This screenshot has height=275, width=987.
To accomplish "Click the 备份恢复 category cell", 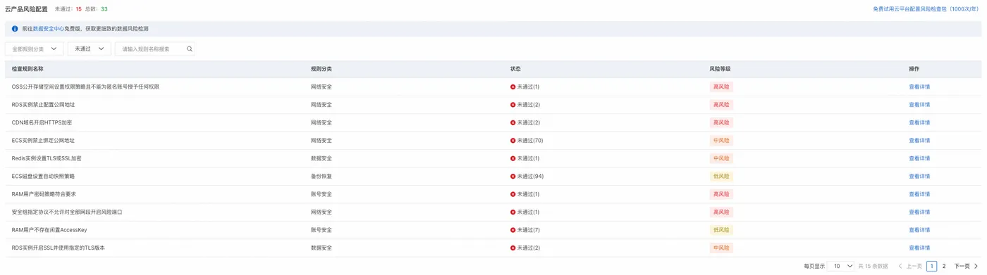I will (321, 177).
